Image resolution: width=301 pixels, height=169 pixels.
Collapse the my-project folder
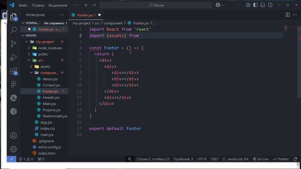27,42
